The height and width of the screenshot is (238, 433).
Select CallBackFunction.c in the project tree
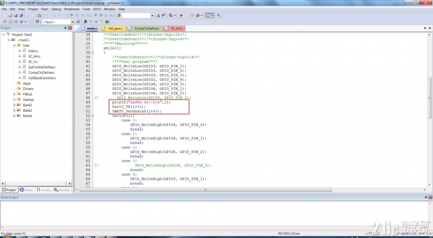[x=42, y=78]
